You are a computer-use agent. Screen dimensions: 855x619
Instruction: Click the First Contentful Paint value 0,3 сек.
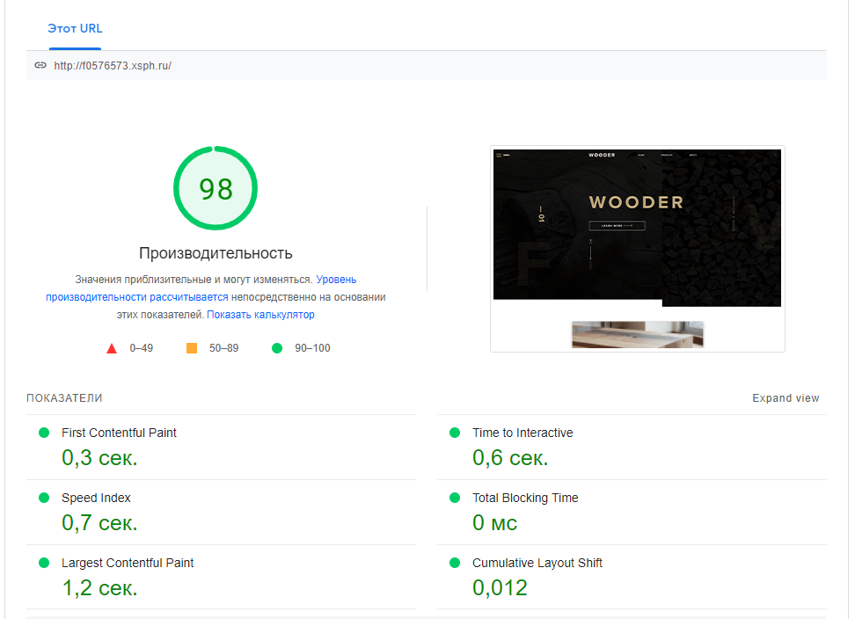coord(99,458)
